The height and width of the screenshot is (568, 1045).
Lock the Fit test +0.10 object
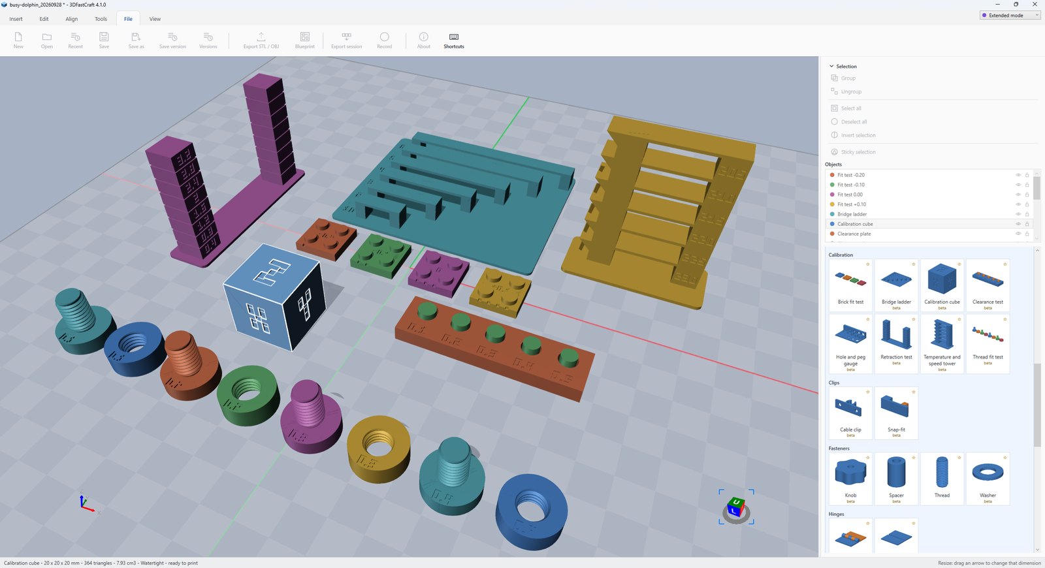click(1027, 204)
